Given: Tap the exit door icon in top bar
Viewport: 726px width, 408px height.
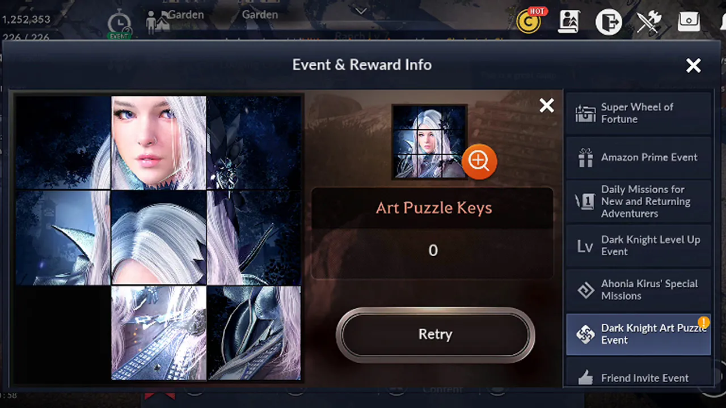Looking at the screenshot, I should click(x=609, y=22).
